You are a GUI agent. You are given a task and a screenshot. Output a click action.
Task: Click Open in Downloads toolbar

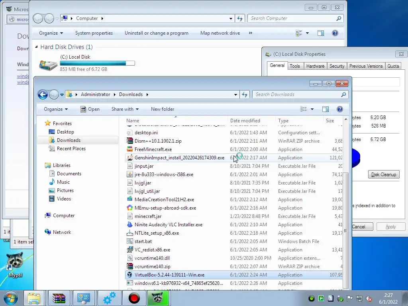click(x=90, y=109)
